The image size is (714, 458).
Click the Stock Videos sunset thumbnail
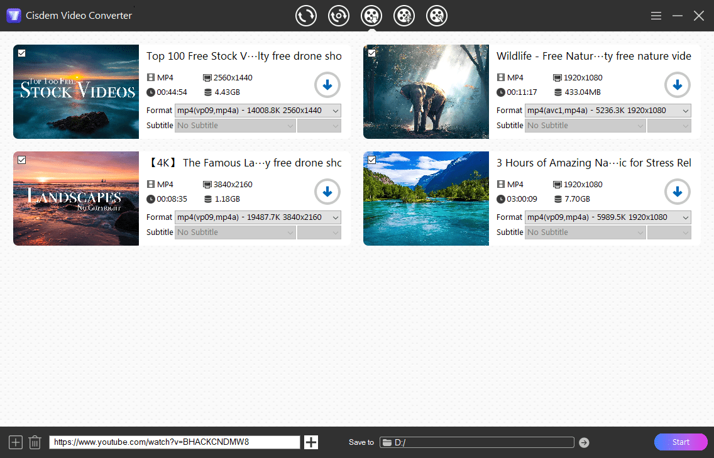(76, 92)
